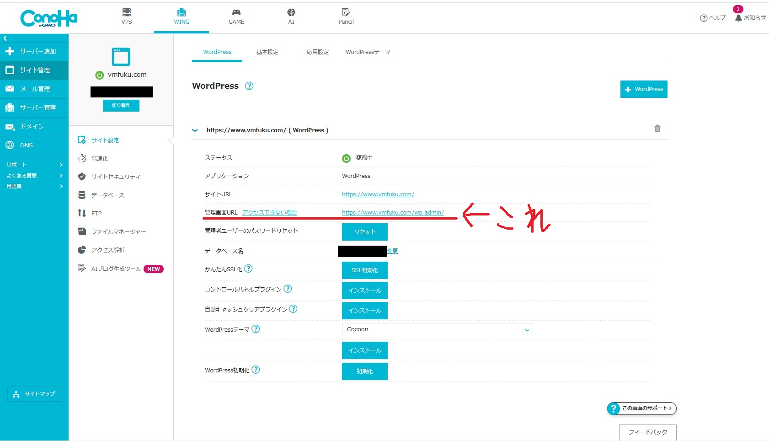The image size is (769, 441).
Task: Expand the よくある質問 sidebar item
Action: [34, 176]
